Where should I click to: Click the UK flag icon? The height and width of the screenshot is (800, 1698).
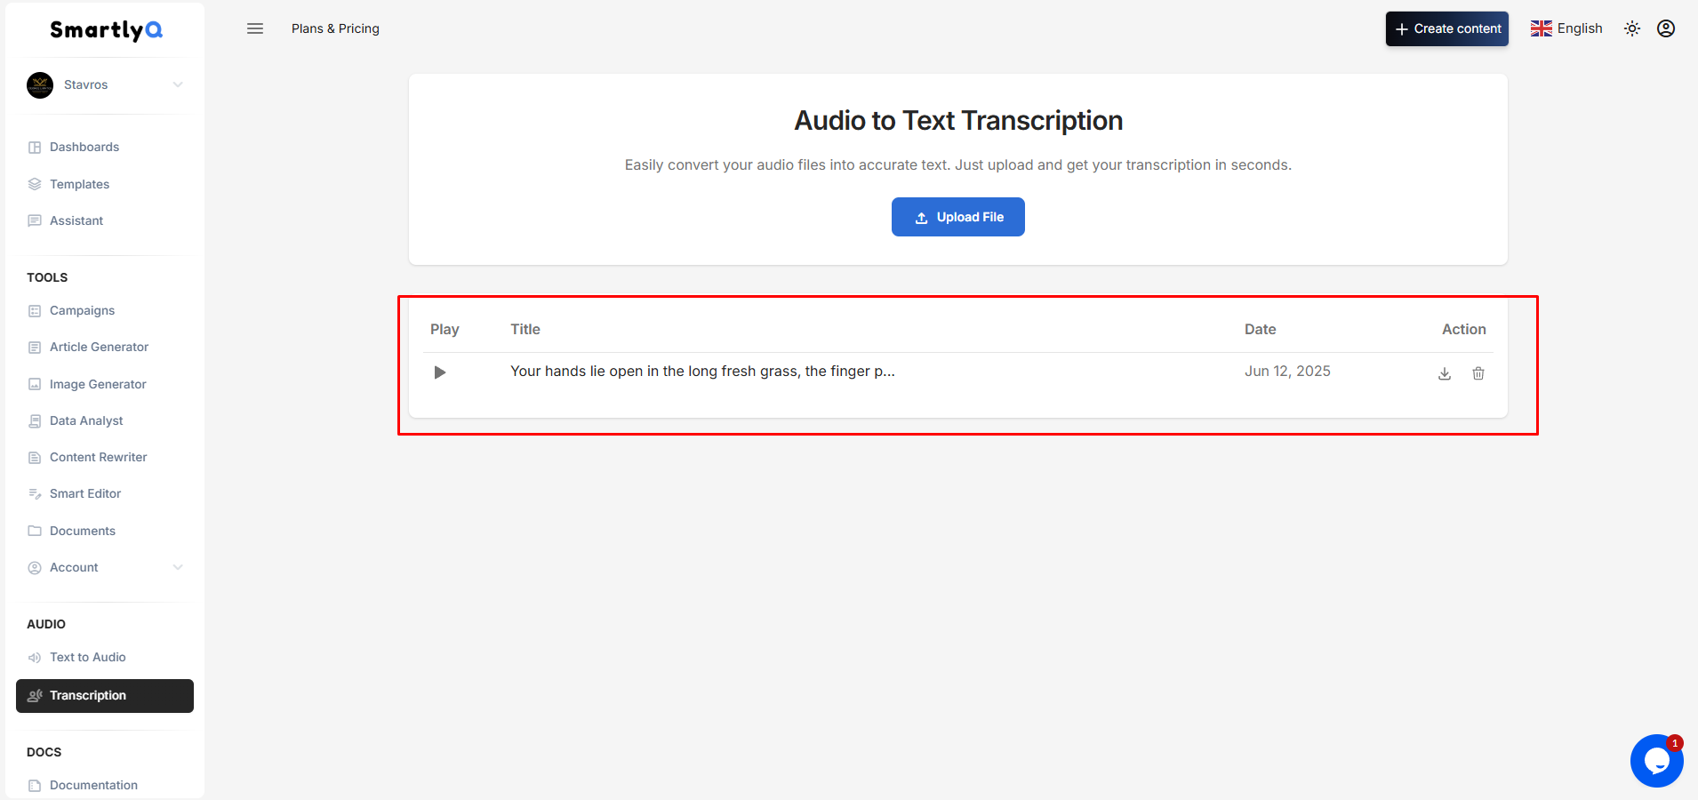tap(1542, 28)
